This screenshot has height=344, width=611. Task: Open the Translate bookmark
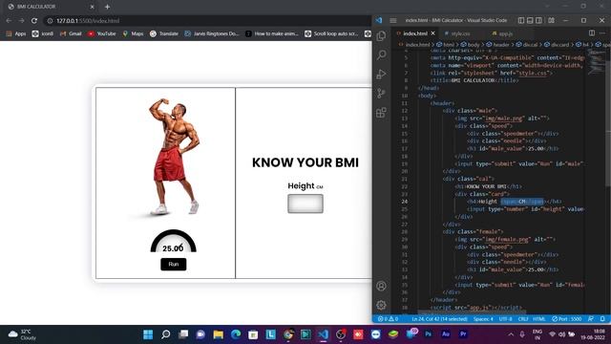pyautogui.click(x=164, y=34)
